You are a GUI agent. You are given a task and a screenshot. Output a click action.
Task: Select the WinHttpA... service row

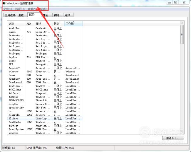point(45,86)
